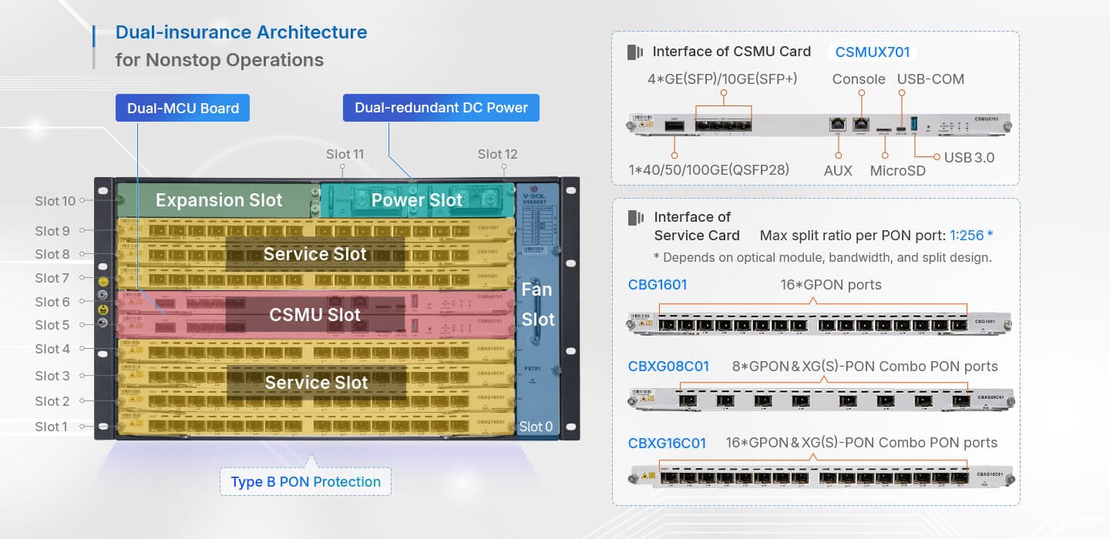1110x539 pixels.
Task: Click the Slot 5 label
Action: tap(52, 325)
